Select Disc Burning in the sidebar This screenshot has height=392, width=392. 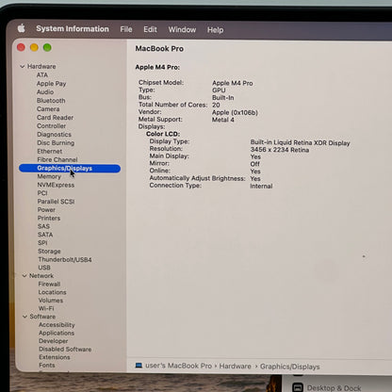[56, 143]
